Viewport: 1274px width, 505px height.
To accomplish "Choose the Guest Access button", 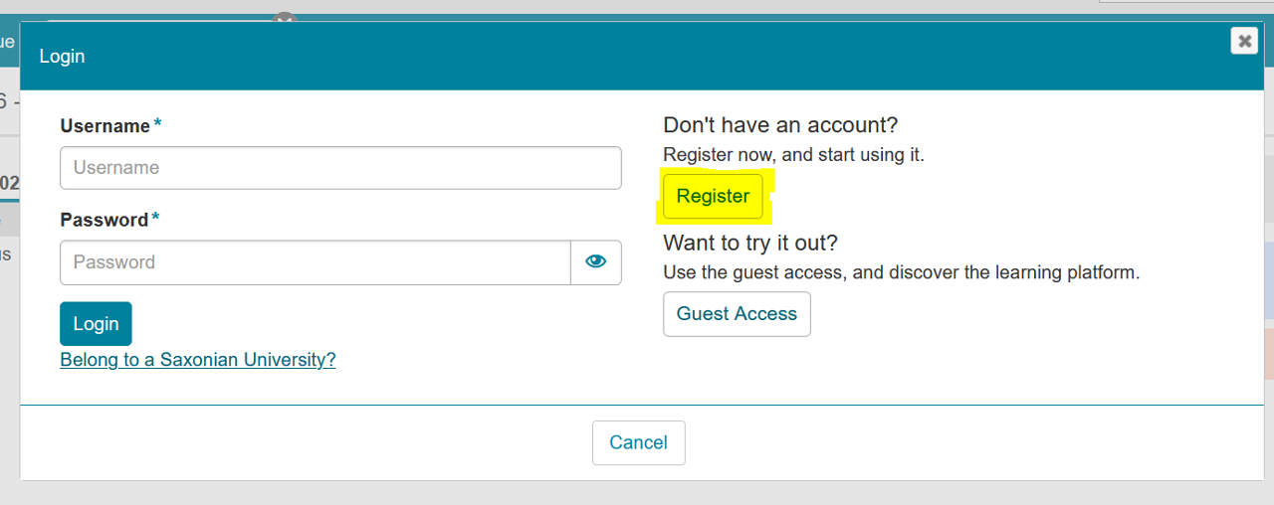I will [737, 314].
